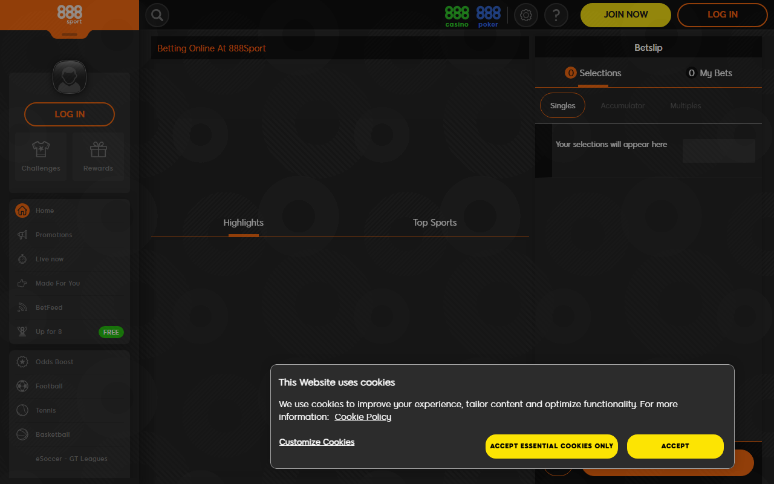The height and width of the screenshot is (484, 774).
Task: Click the Up for 8 trophy icon
Action: [22, 332]
